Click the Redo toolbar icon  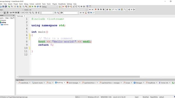tap(12, 7)
